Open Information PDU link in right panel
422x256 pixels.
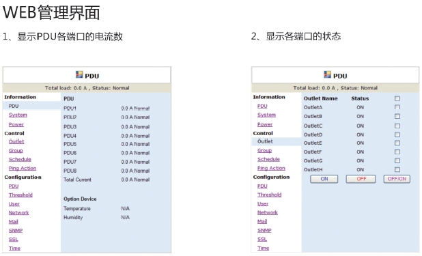[x=262, y=106]
